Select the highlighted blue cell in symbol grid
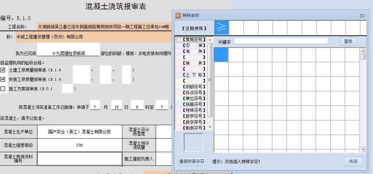373x174 pixels. tap(221, 55)
